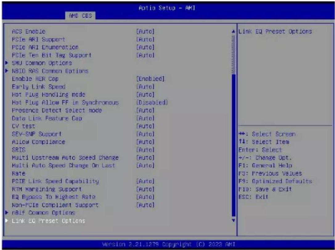Screen dimensions: 335x250
Task: Select EQ Bypass To Highest Rate label
Action: click(54, 197)
